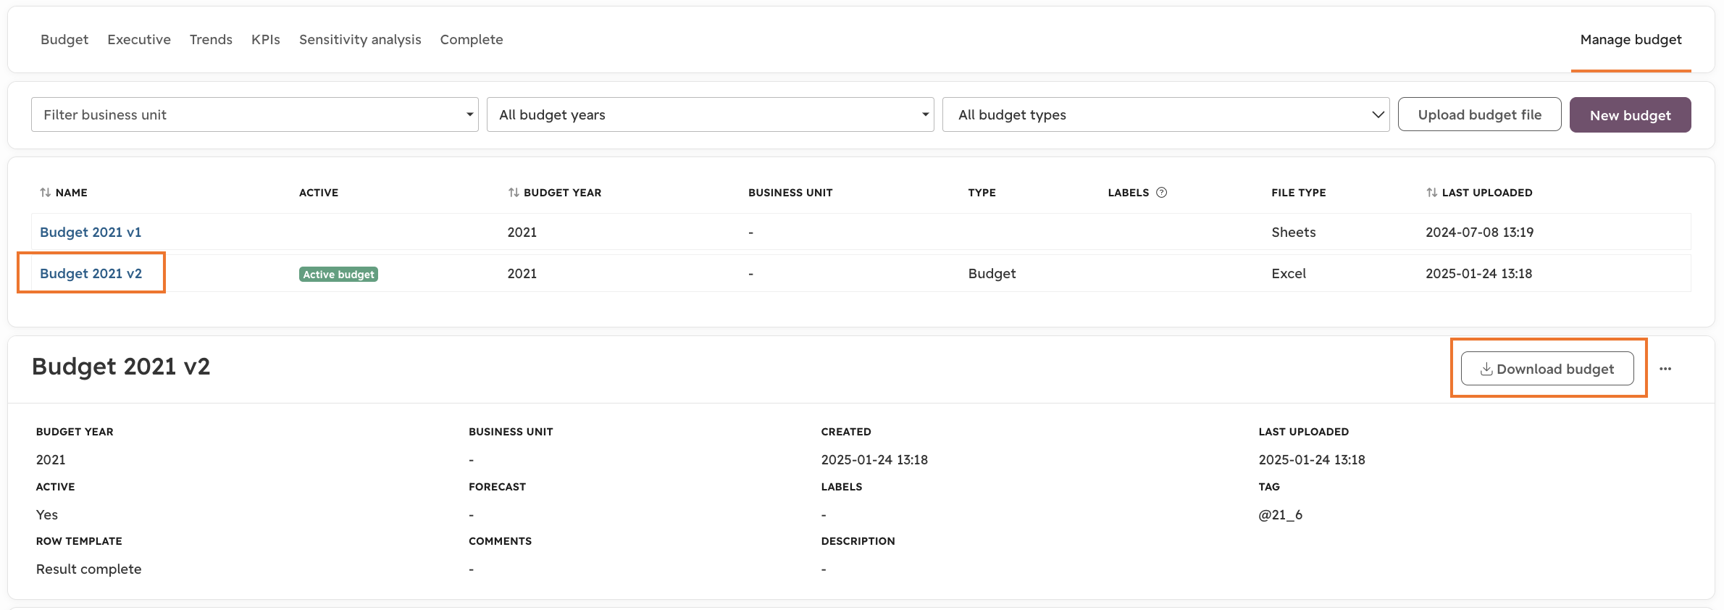Screen dimensions: 1724x610
Task: Click the Active value Yes
Action: click(x=47, y=514)
